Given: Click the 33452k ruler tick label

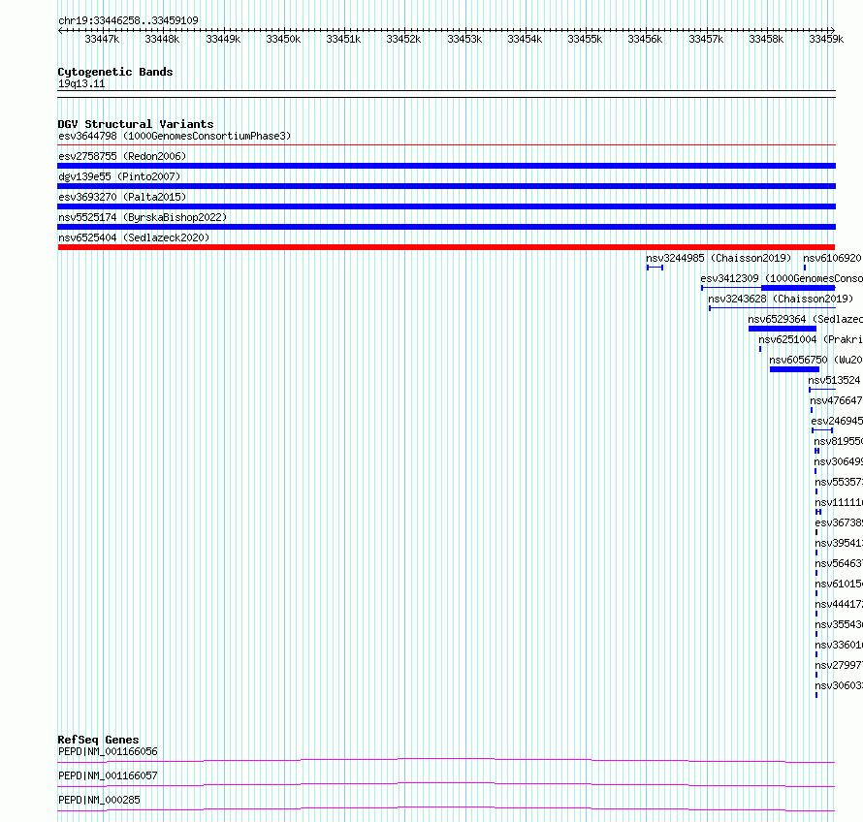Looking at the screenshot, I should click(403, 39).
